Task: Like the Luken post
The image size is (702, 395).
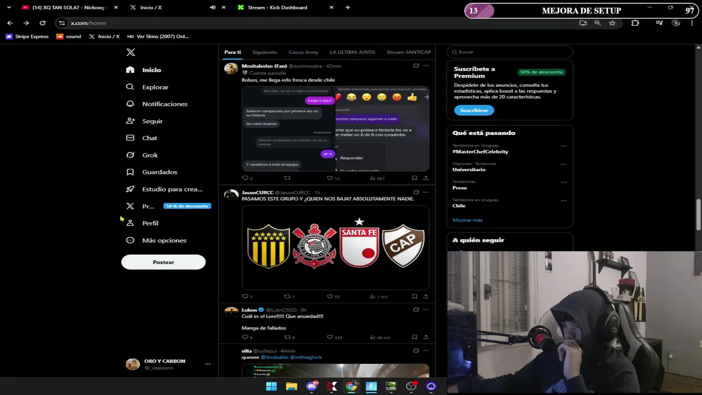Action: tap(330, 337)
